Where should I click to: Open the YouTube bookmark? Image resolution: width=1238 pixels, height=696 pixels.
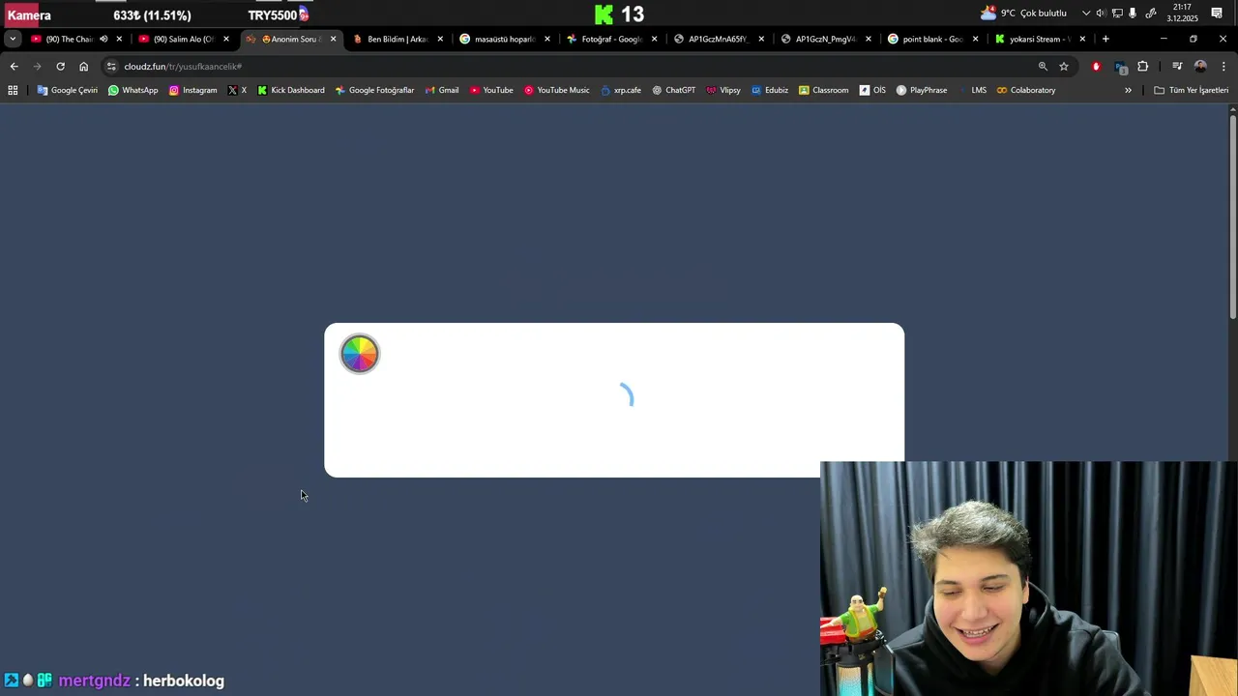[x=491, y=90]
